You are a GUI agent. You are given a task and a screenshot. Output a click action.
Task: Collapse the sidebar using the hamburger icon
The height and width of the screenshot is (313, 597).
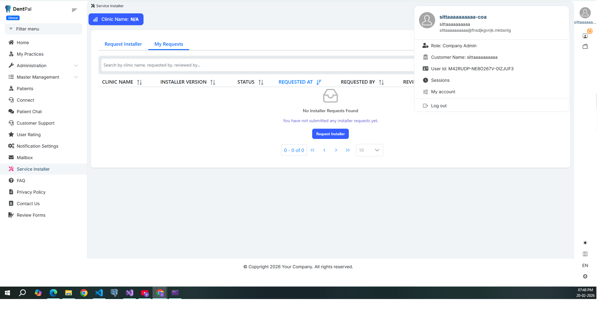pos(74,10)
